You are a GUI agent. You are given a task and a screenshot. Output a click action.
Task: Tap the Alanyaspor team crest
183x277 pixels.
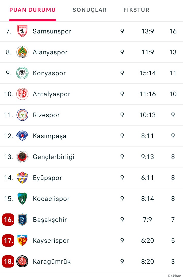tap(22, 52)
